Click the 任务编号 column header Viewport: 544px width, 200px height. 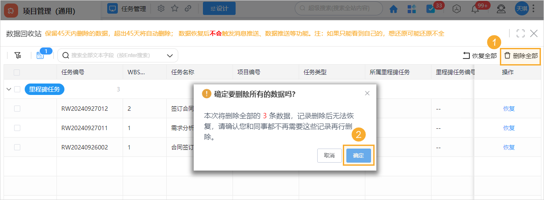pos(73,72)
